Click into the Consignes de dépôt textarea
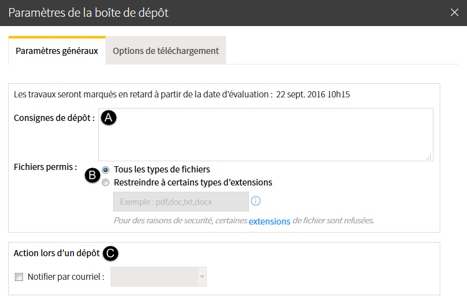Image resolution: width=467 pixels, height=299 pixels. tap(266, 135)
